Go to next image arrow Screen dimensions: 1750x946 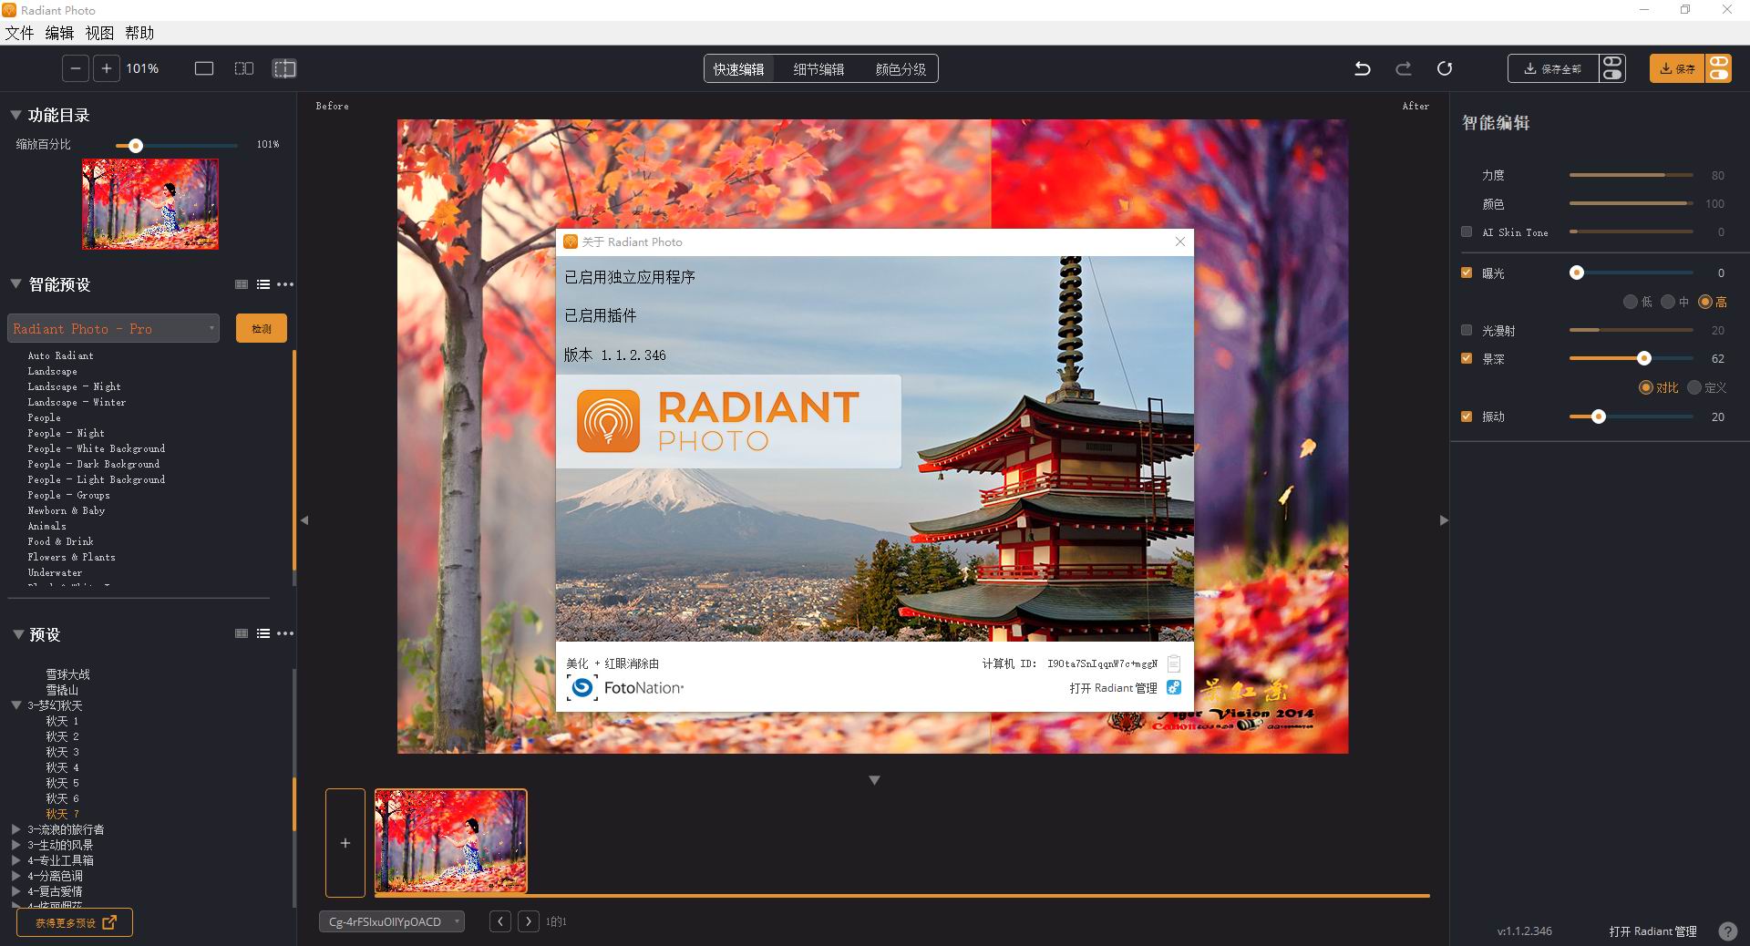(x=528, y=921)
